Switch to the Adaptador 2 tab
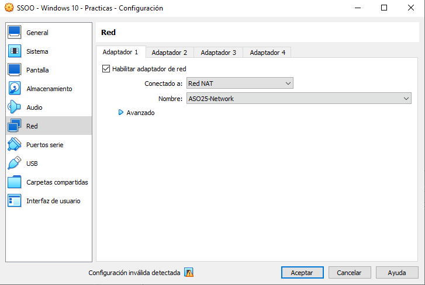Image resolution: width=425 pixels, height=285 pixels. [170, 53]
